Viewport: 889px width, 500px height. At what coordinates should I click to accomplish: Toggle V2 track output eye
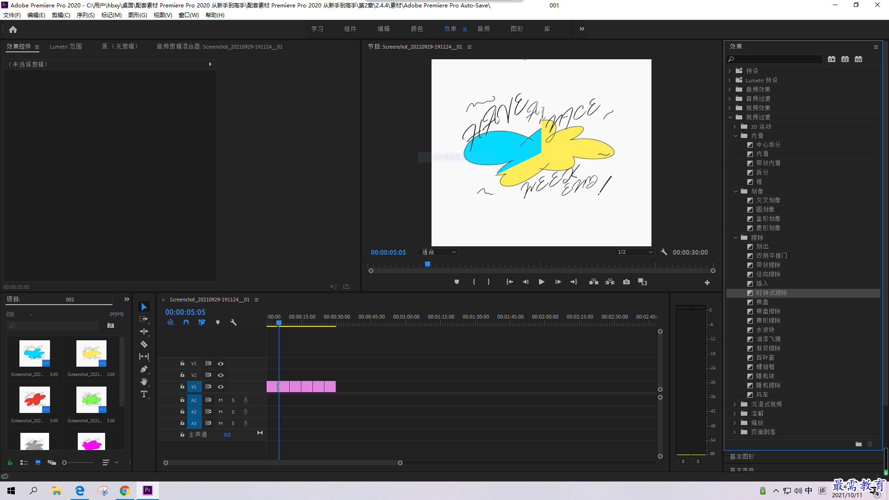[220, 375]
